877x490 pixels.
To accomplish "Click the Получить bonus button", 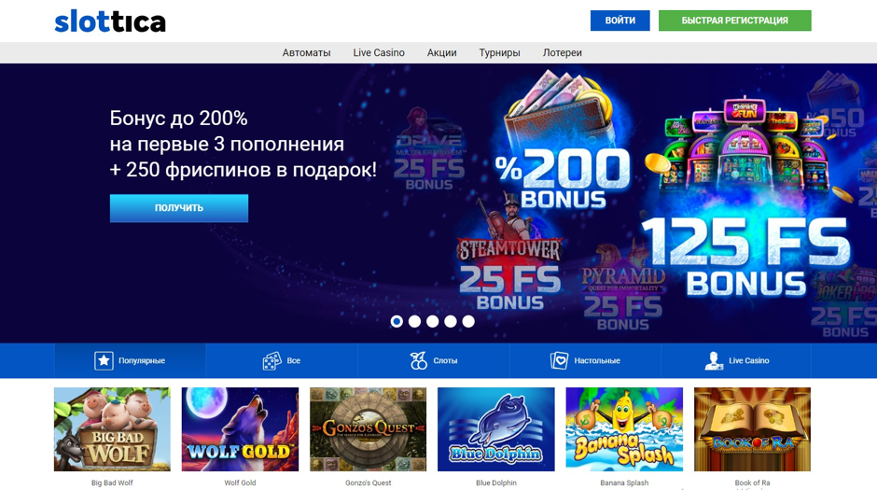I will (x=179, y=208).
